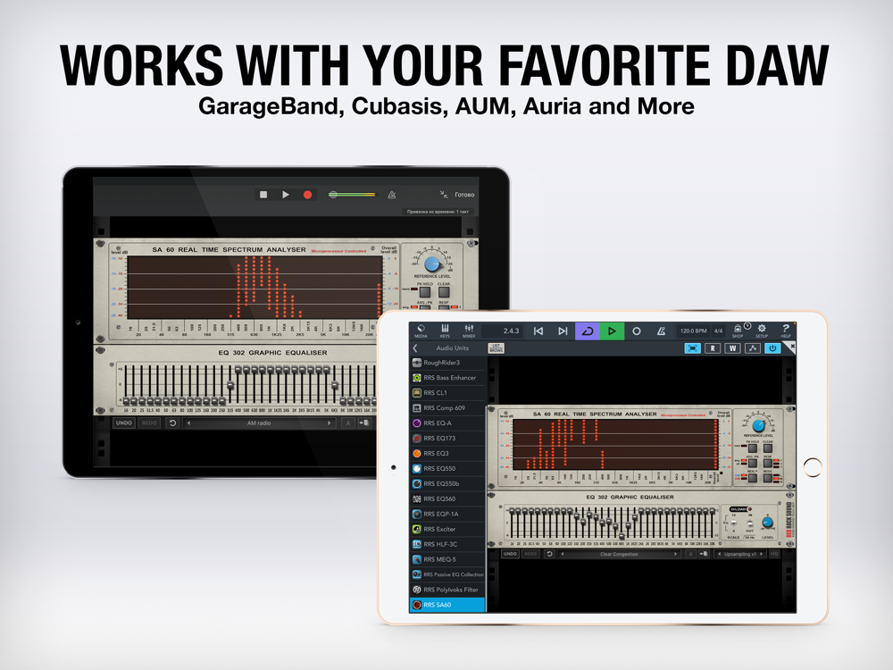Viewport: 893px width, 670px height.
Task: Close the Cubasis plugin window corner X
Action: [x=791, y=346]
